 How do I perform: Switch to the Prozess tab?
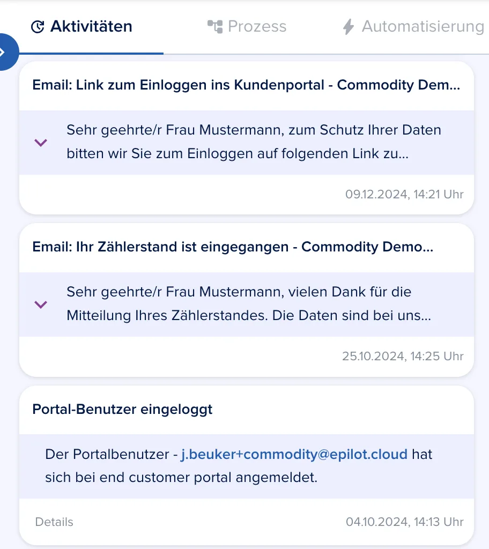247,27
